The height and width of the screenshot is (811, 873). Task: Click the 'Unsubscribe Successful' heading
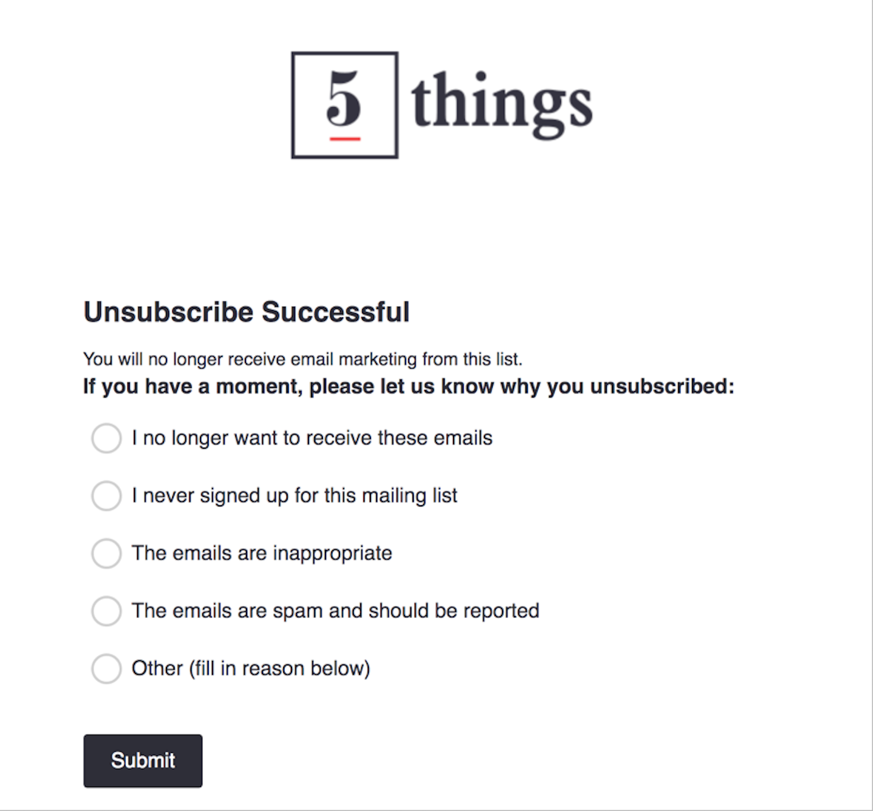click(247, 312)
